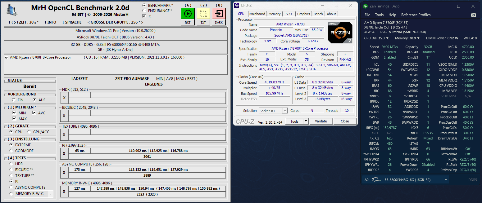Open the INFO dropdown menu
The height and width of the screenshot is (203, 482).
[x=50, y=22]
